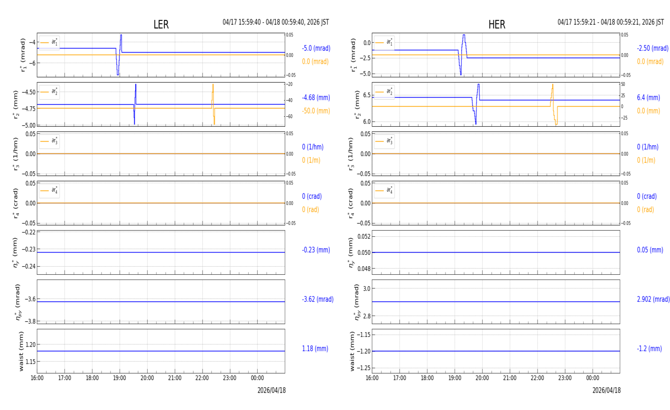Click the ∂r2* legend in the HER plot

384,92
